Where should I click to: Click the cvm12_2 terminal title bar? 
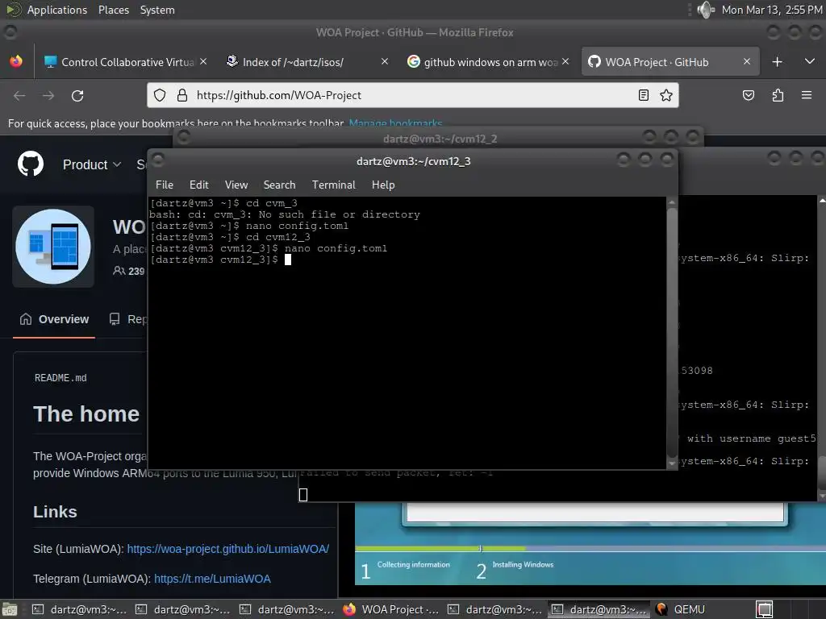440,139
